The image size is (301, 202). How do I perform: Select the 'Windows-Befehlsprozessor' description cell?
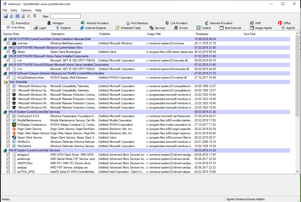(x=67, y=43)
